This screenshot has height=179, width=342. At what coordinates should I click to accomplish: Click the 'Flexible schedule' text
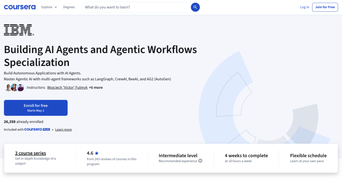[x=308, y=155]
